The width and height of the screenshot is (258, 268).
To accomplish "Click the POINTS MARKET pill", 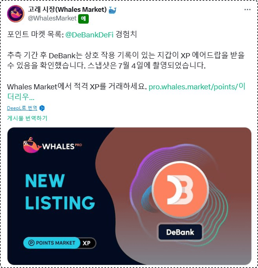I will (x=51, y=243).
